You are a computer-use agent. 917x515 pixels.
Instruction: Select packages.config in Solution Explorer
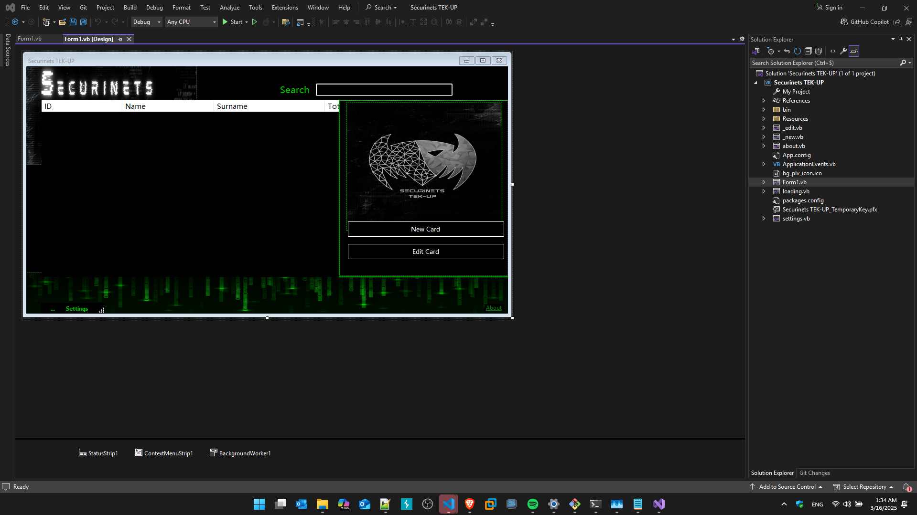pyautogui.click(x=803, y=200)
